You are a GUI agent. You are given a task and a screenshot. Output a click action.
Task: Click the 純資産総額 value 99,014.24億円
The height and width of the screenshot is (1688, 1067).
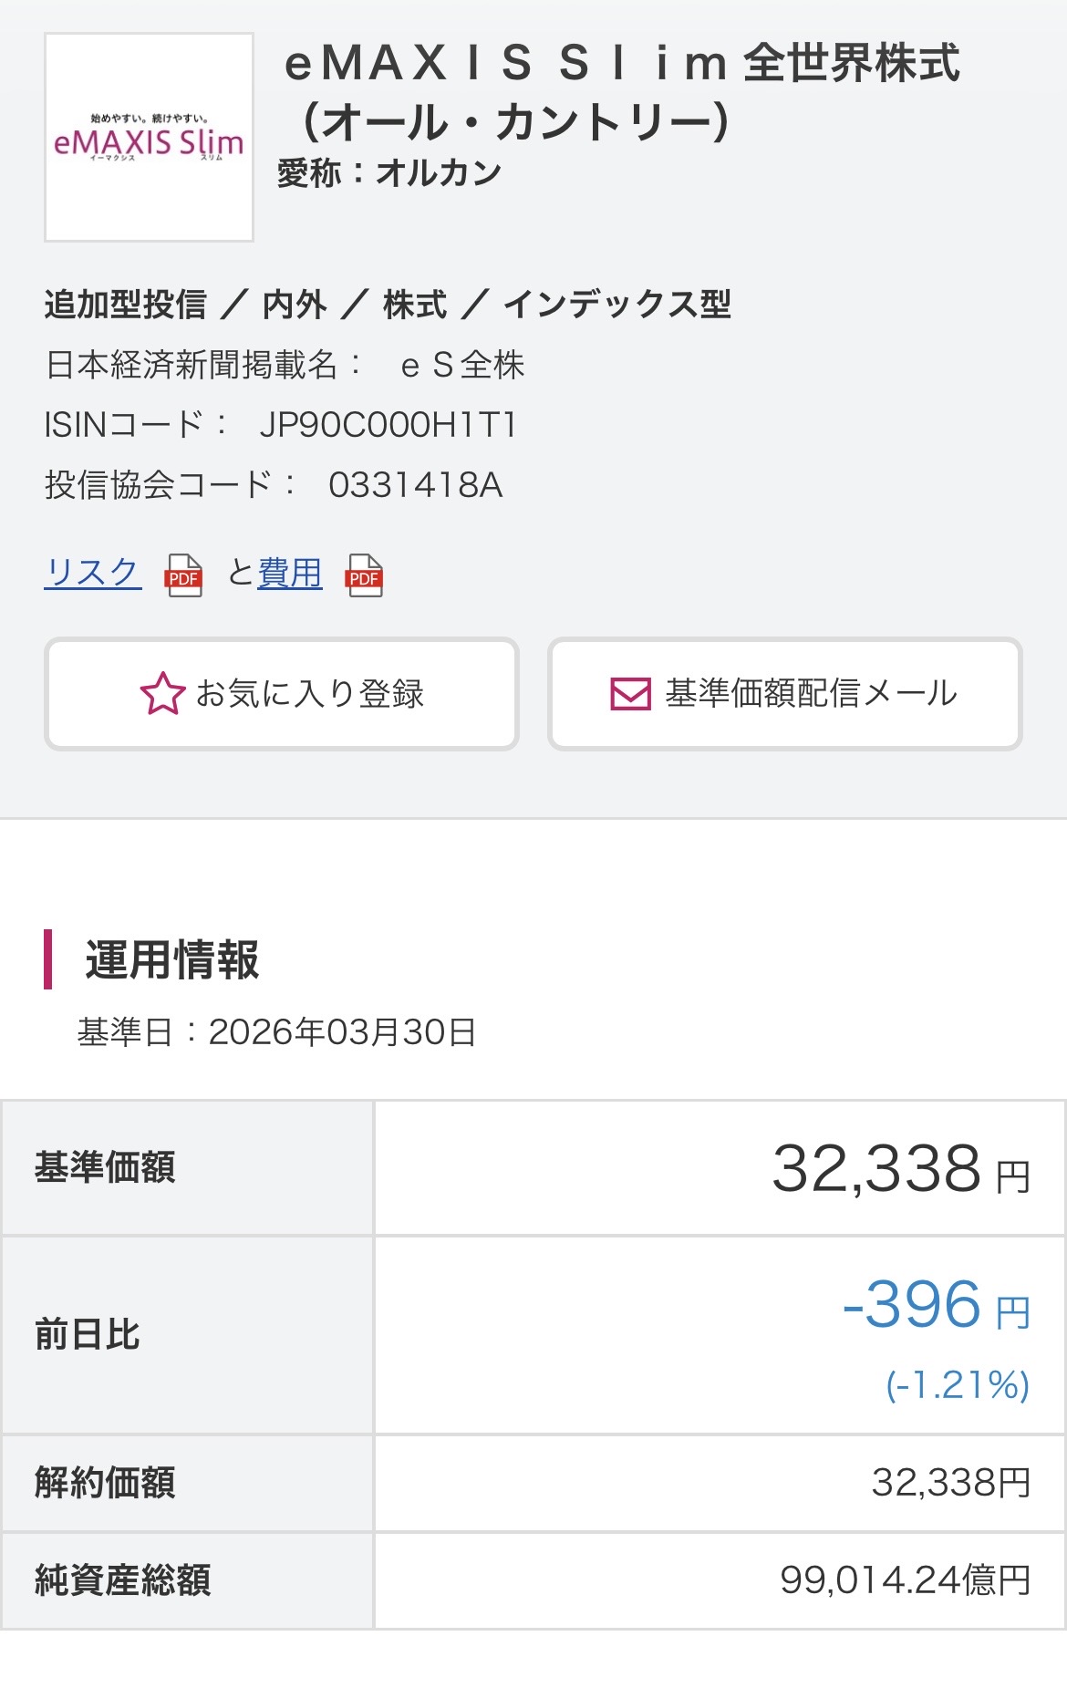(x=905, y=1580)
